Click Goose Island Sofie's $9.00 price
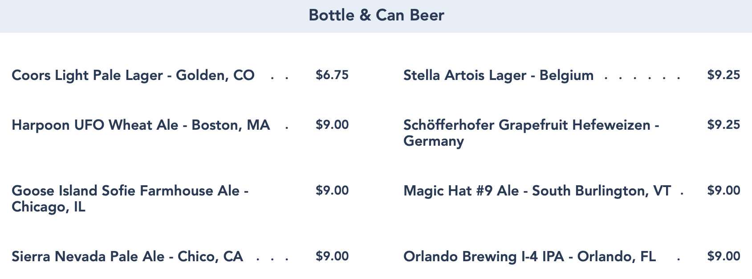752x279 pixels. click(332, 191)
